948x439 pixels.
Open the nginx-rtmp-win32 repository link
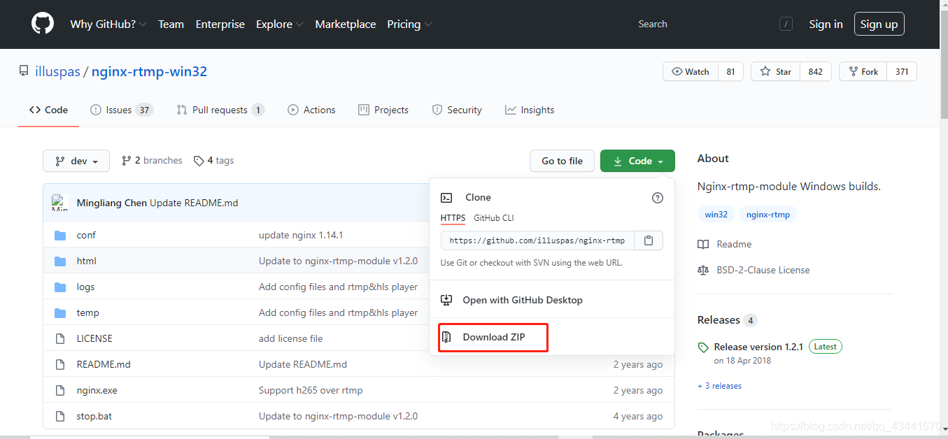[149, 71]
